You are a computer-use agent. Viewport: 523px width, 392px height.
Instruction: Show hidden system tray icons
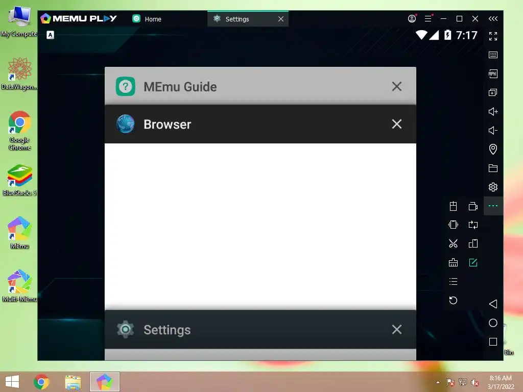pos(438,382)
